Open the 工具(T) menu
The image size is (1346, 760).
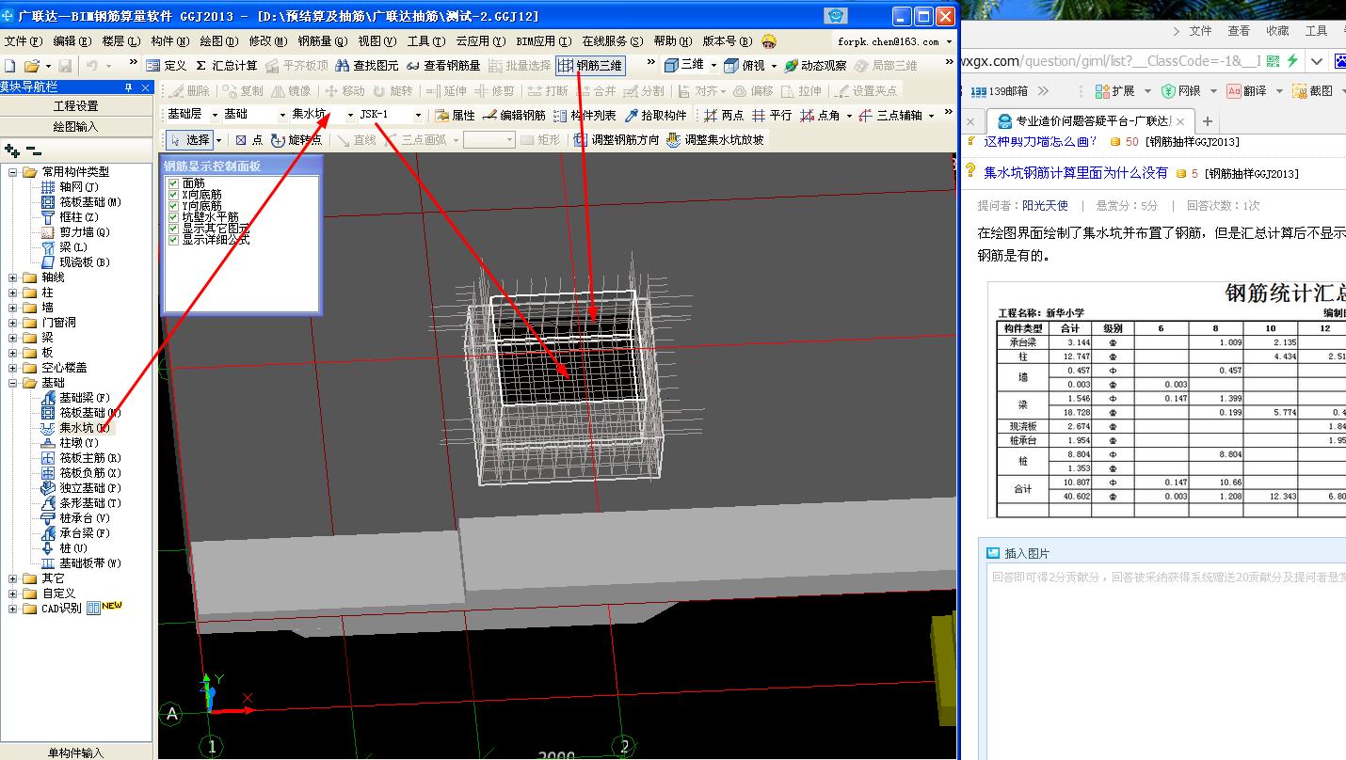[x=425, y=41]
